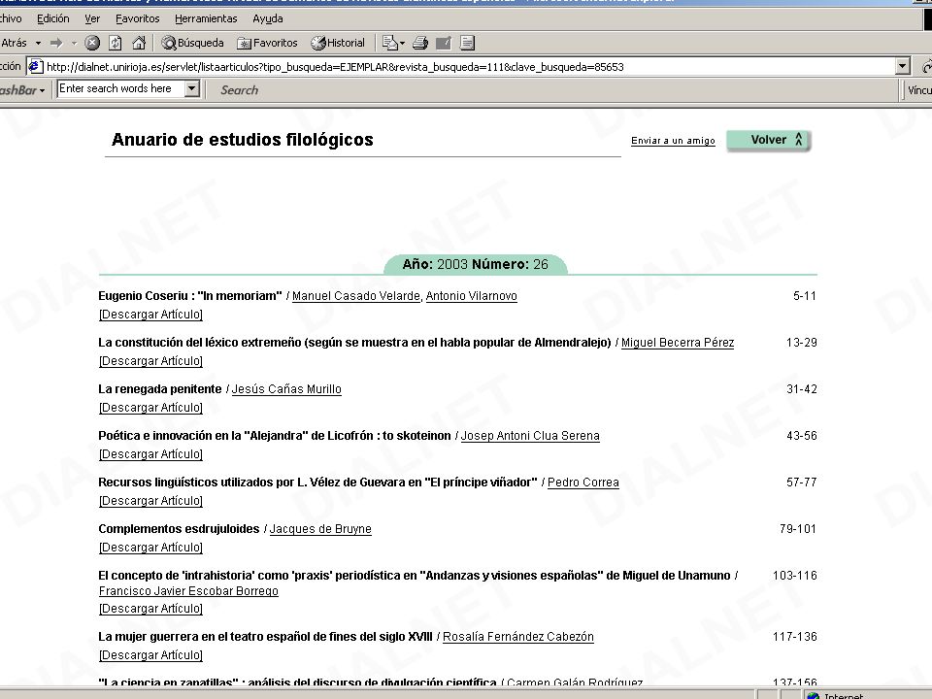
Task: Open author Rosalía Fernández Cabezón link
Action: [518, 637]
